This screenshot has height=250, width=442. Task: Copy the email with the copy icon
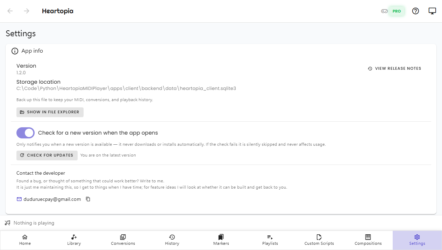[88, 199]
